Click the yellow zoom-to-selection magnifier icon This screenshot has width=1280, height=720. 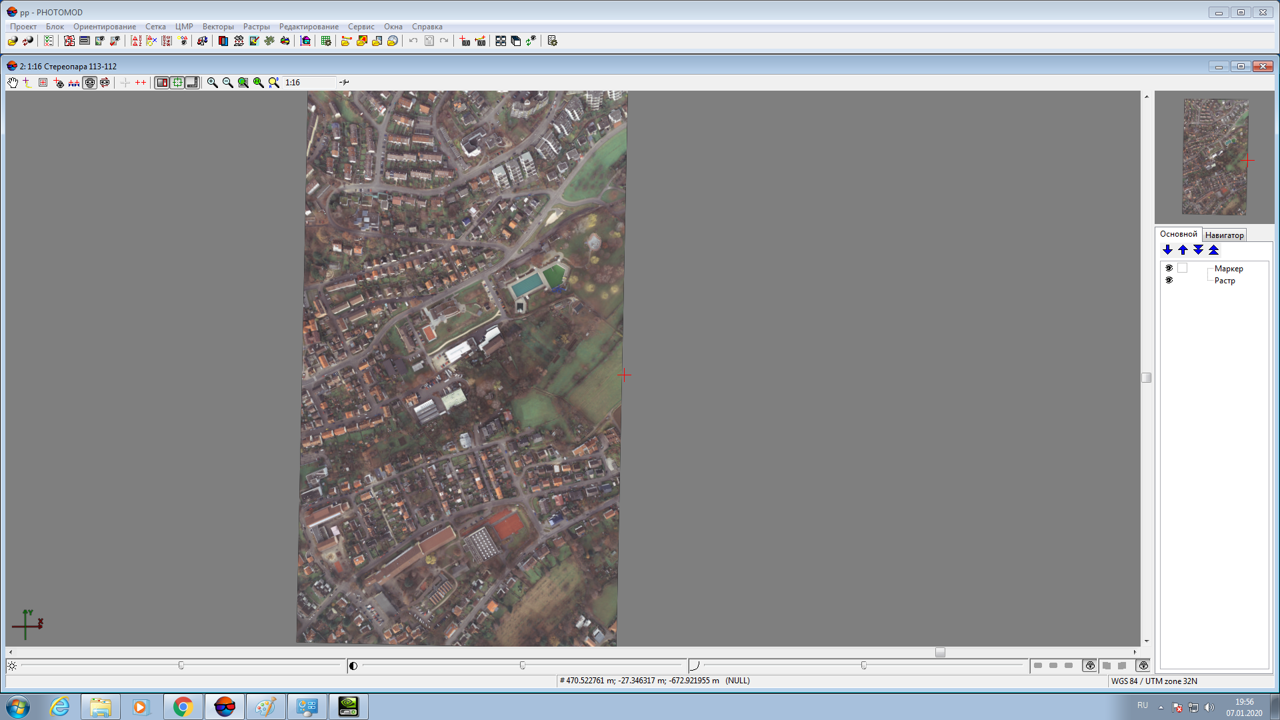click(x=273, y=83)
